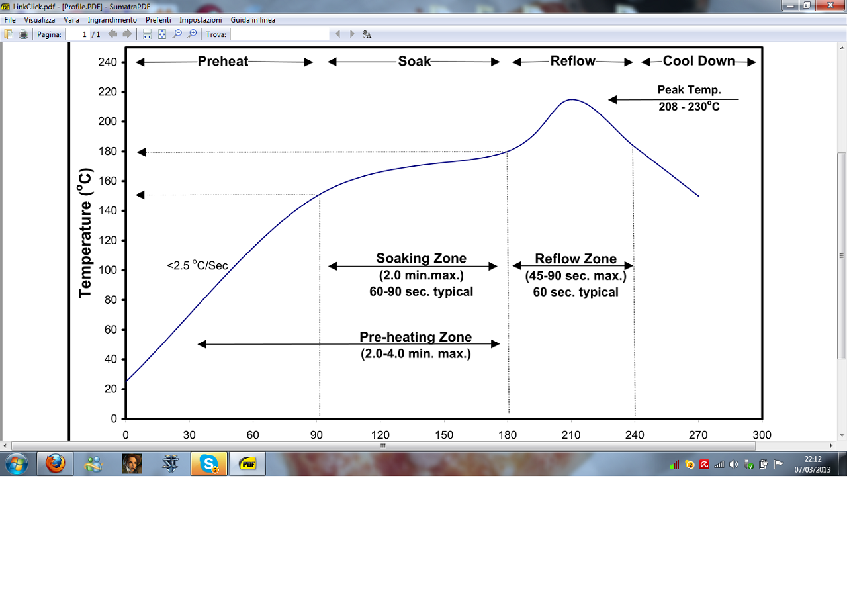847x595 pixels.
Task: Click the horizontal scrollbar right arrow
Action: (832, 446)
